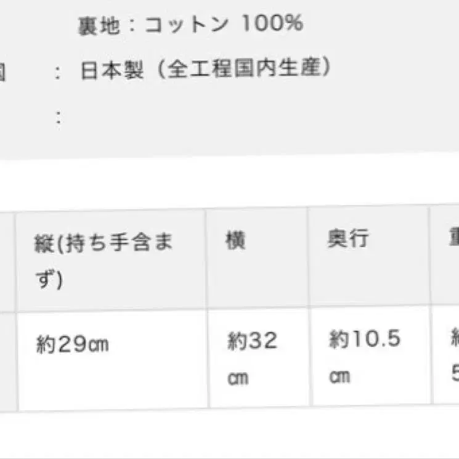459x459 pixels.
Task: Click the cut-off header cell at far left
Action: tap(6, 259)
